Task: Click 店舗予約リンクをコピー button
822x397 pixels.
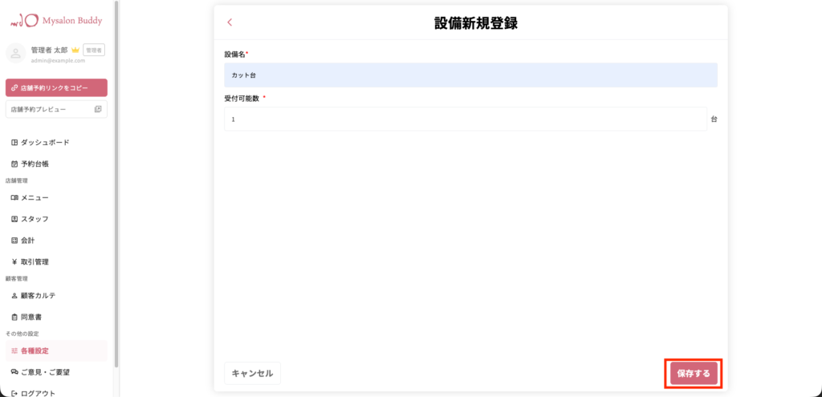Action: pyautogui.click(x=56, y=87)
